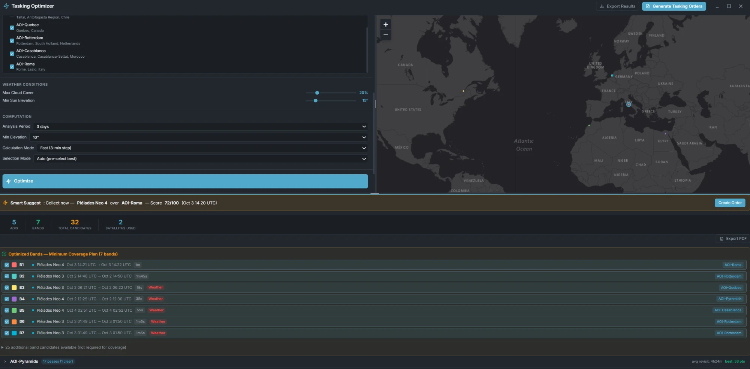Click the AOI-Quebec tag on band B3
The height and width of the screenshot is (369, 750).
click(731, 288)
